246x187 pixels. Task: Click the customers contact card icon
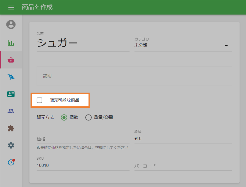11,94
